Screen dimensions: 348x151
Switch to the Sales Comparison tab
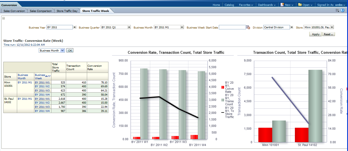(x=41, y=11)
